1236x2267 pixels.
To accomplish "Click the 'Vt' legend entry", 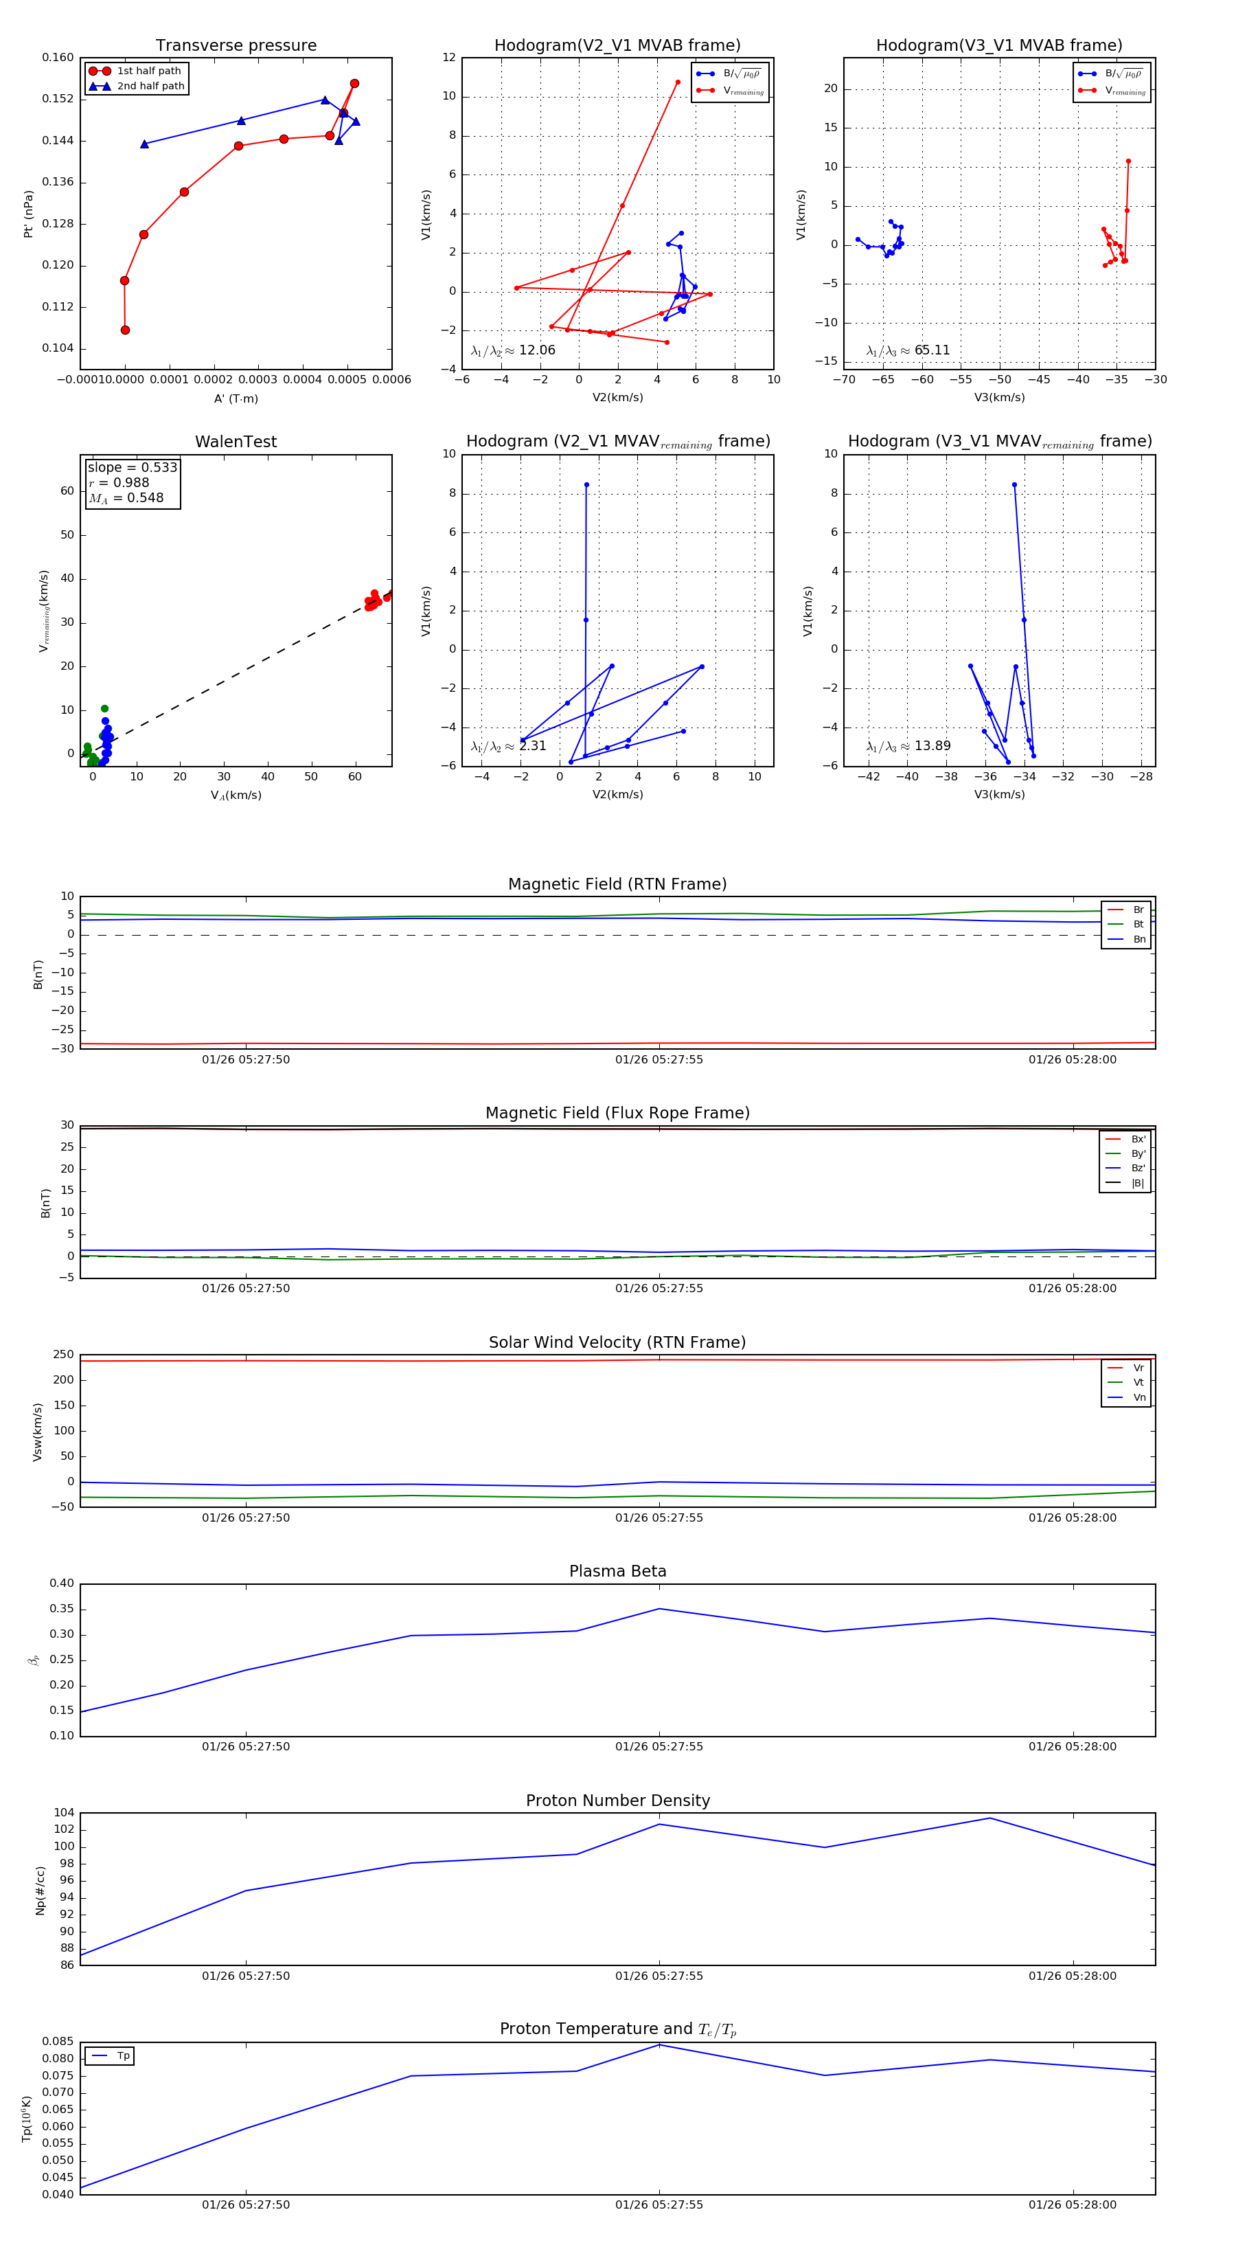I will tap(1126, 1383).
